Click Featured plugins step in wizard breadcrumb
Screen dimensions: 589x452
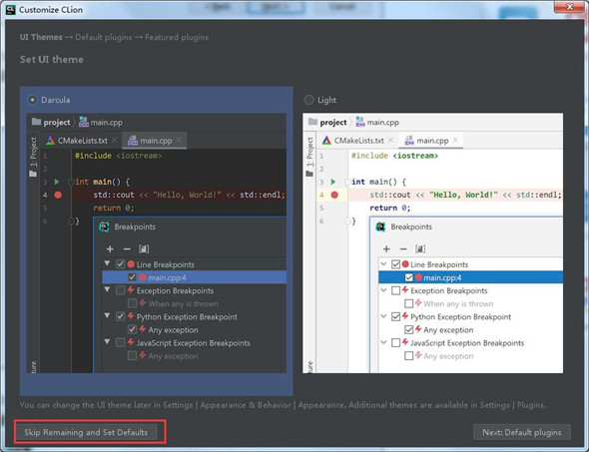177,37
